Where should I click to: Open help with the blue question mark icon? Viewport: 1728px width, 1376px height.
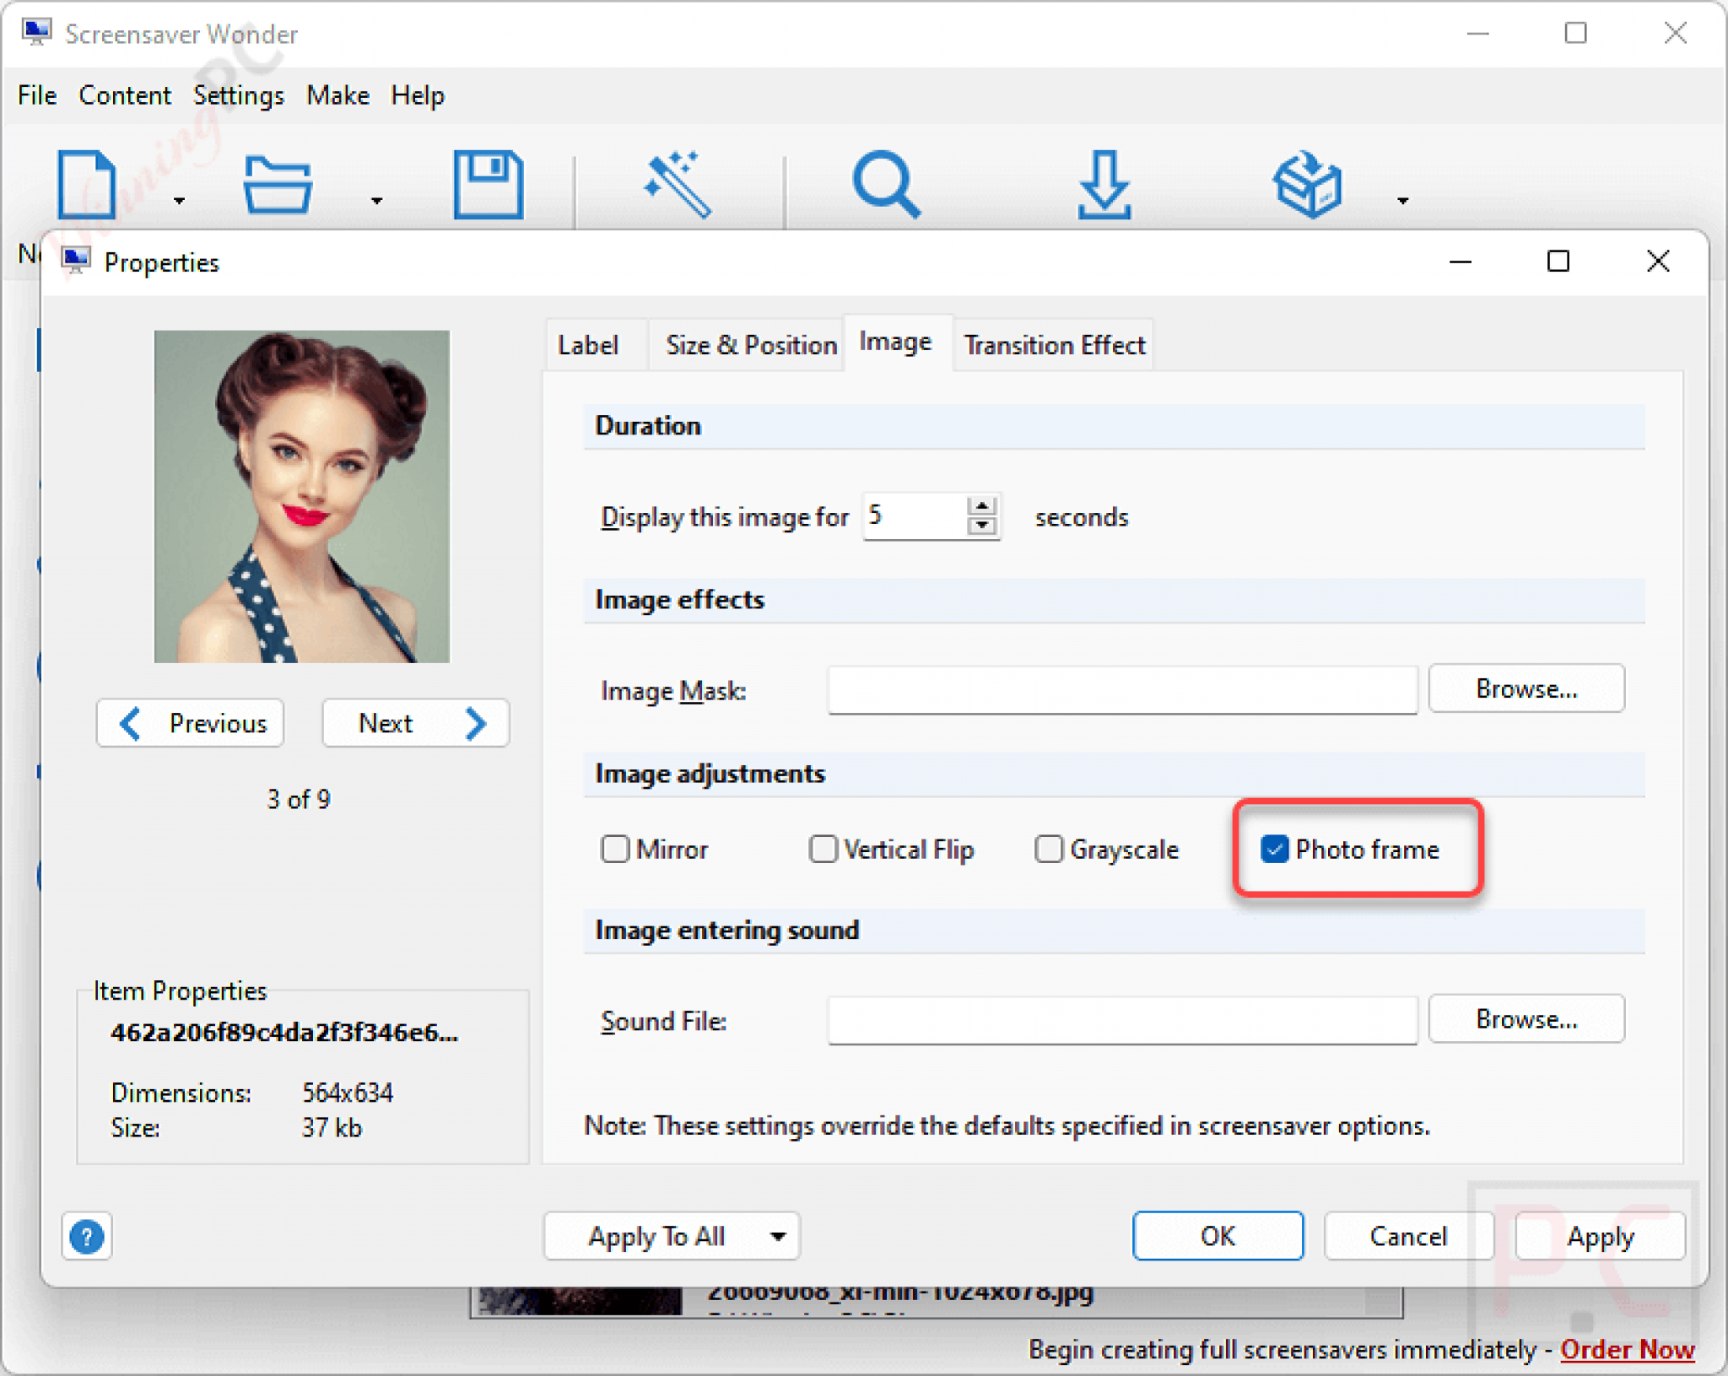pyautogui.click(x=87, y=1237)
